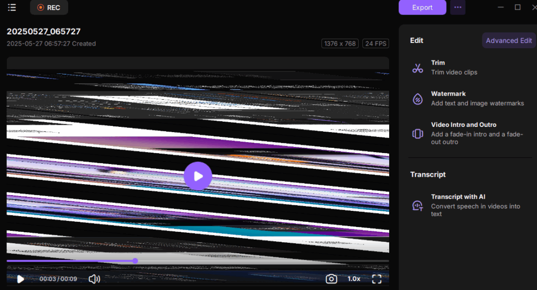
Task: Click the Edit section heading
Action: (x=416, y=40)
